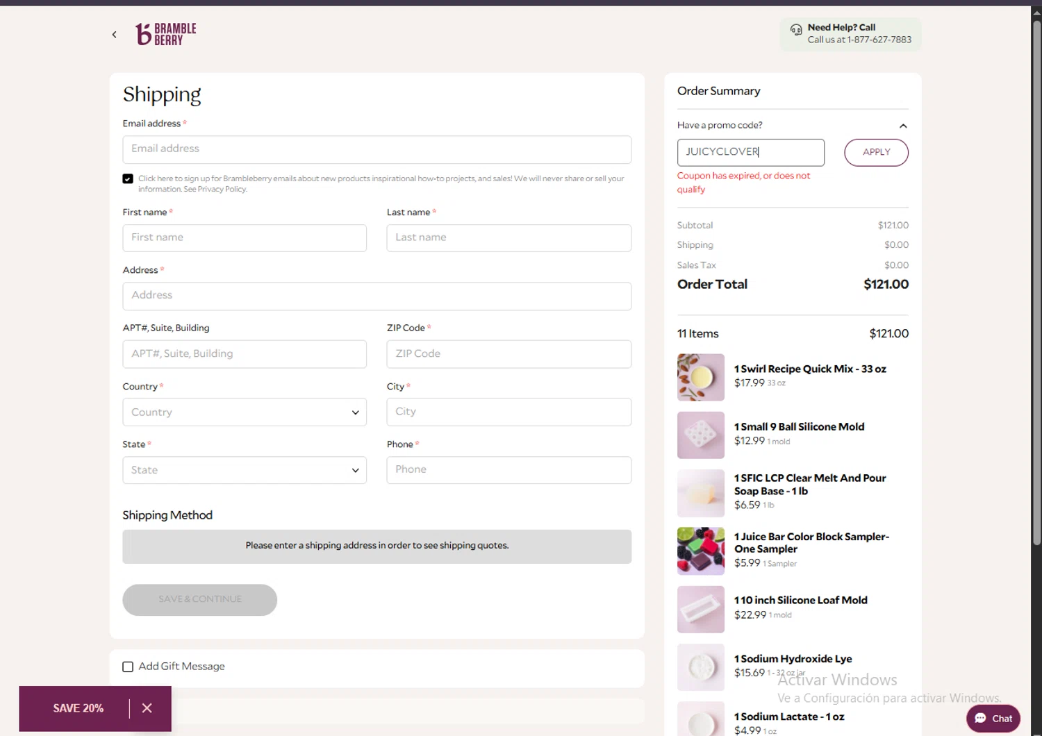Viewport: 1042px width, 736px height.
Task: Click the 1-877-627-7883 phone text
Action: tap(879, 40)
